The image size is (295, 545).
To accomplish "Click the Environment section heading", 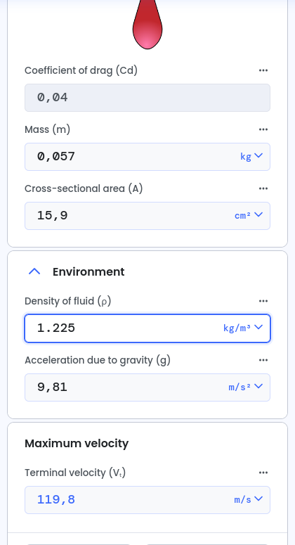I will pyautogui.click(x=88, y=272).
